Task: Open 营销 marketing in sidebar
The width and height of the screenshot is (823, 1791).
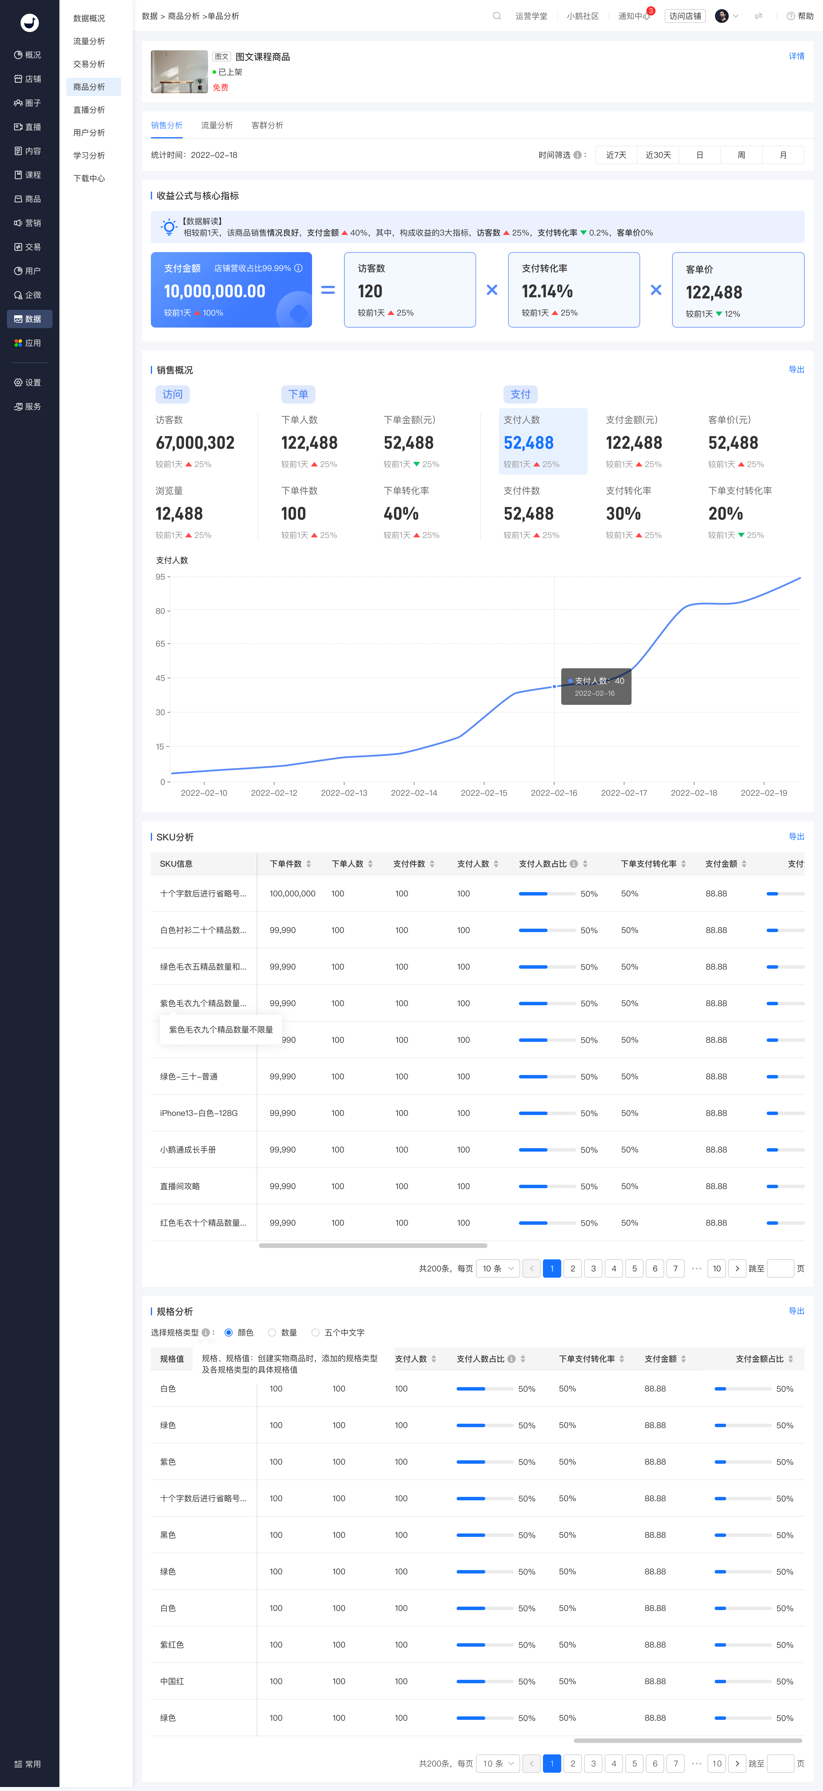Action: click(28, 223)
